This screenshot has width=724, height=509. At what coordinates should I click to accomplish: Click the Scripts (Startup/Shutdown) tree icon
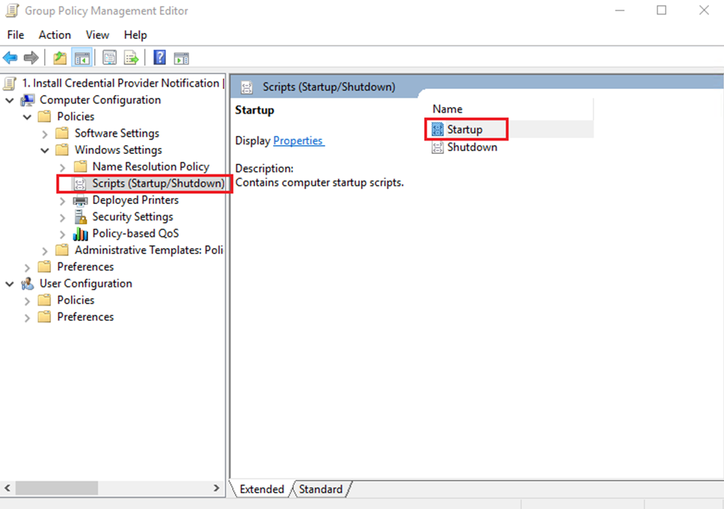click(80, 184)
